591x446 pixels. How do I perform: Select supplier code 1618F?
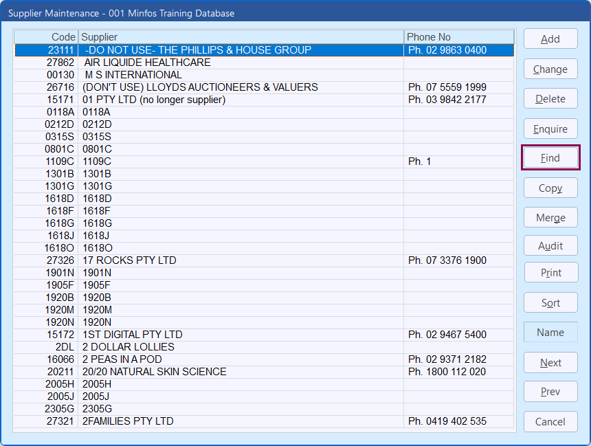[x=264, y=211]
